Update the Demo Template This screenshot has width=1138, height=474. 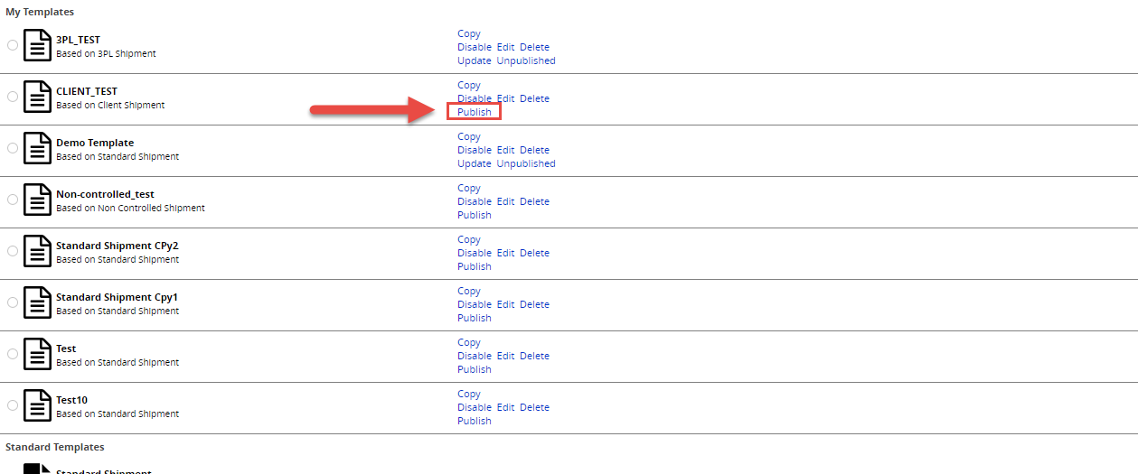point(475,163)
